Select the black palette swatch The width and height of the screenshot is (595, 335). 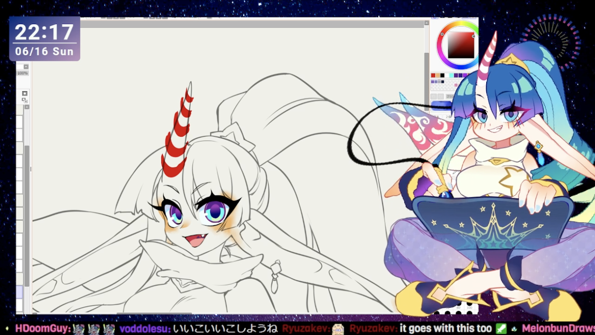442,75
